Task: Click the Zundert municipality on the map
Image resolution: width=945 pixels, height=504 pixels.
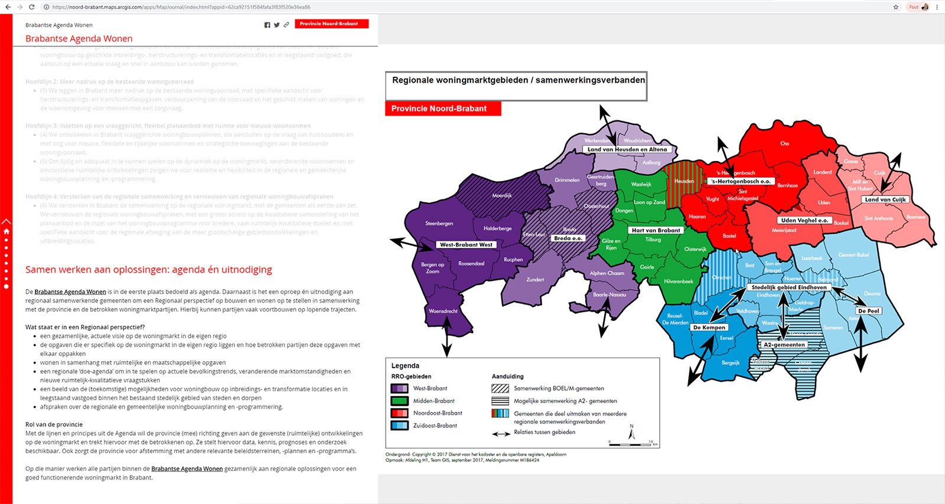Action: click(x=535, y=279)
